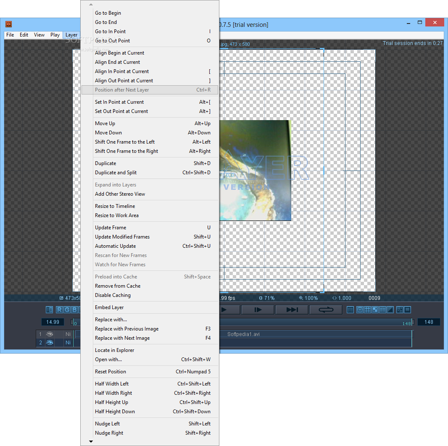Step one frame forward
This screenshot has width=448, height=446.
258,310
